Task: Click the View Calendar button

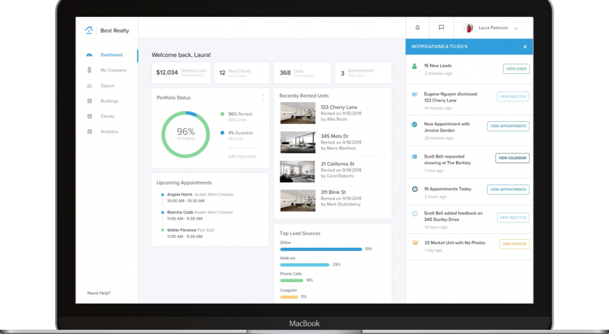Action: point(512,158)
